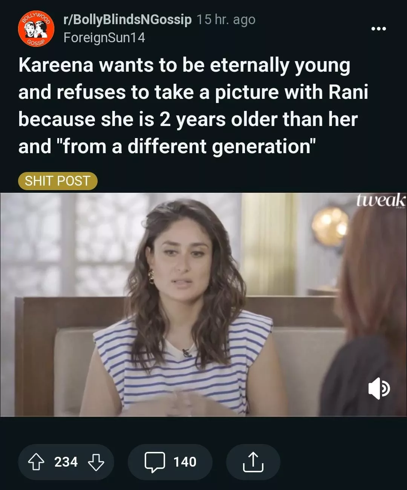Open the 140 comments count
The image size is (407, 490).
pyautogui.click(x=185, y=462)
